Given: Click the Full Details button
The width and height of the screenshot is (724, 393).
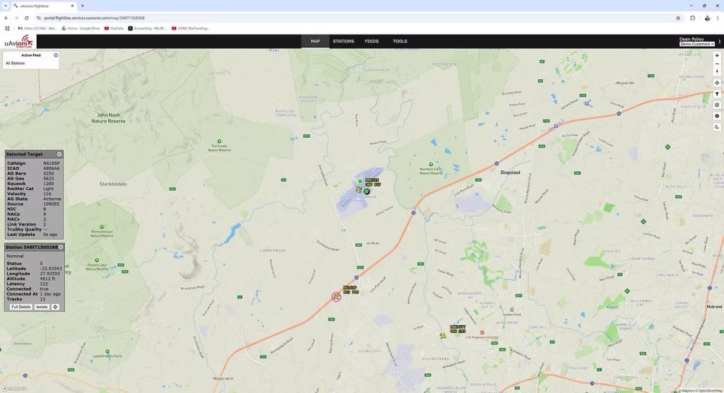Looking at the screenshot, I should [x=21, y=307].
